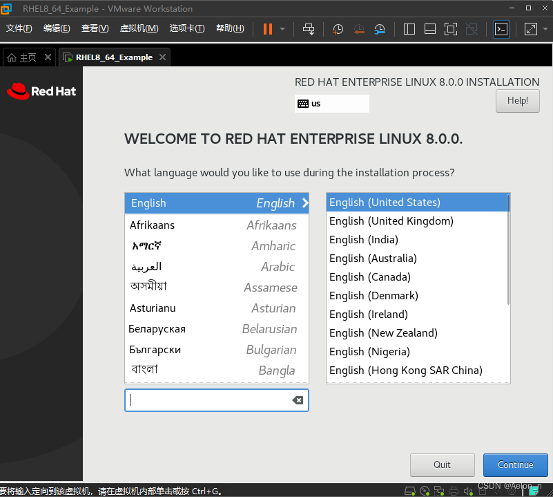Select Belarusian in the language list
The height and width of the screenshot is (497, 553).
pos(217,329)
